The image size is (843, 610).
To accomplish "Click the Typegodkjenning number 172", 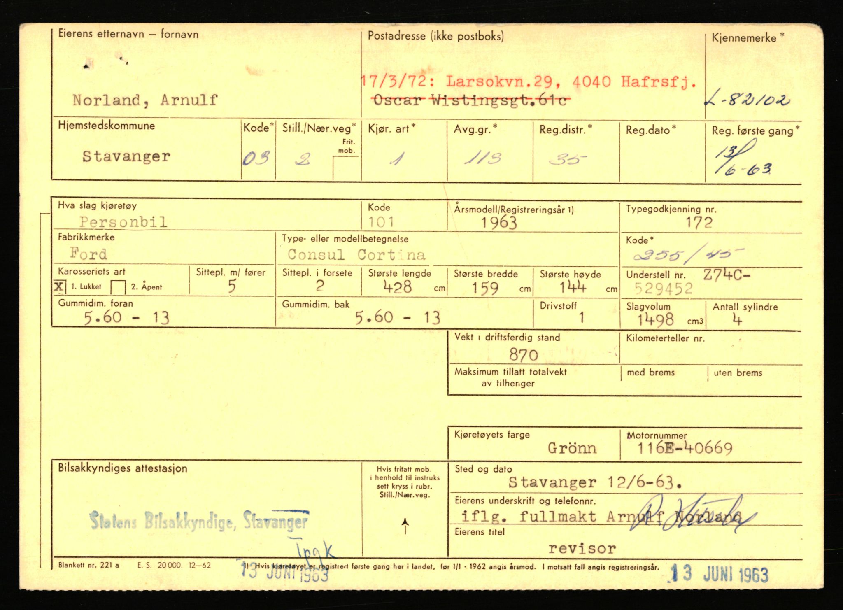I will click(699, 223).
